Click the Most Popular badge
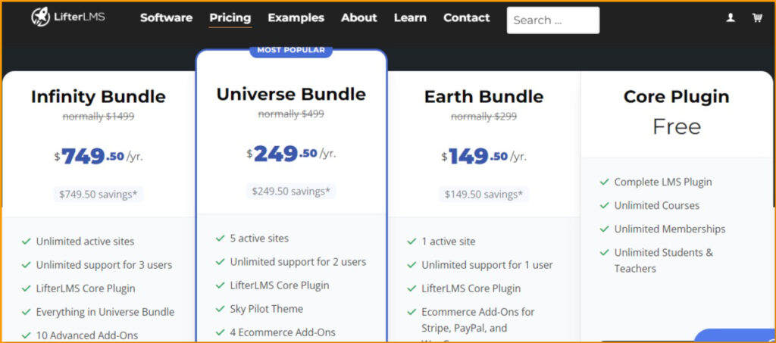This screenshot has width=776, height=343. pos(291,51)
